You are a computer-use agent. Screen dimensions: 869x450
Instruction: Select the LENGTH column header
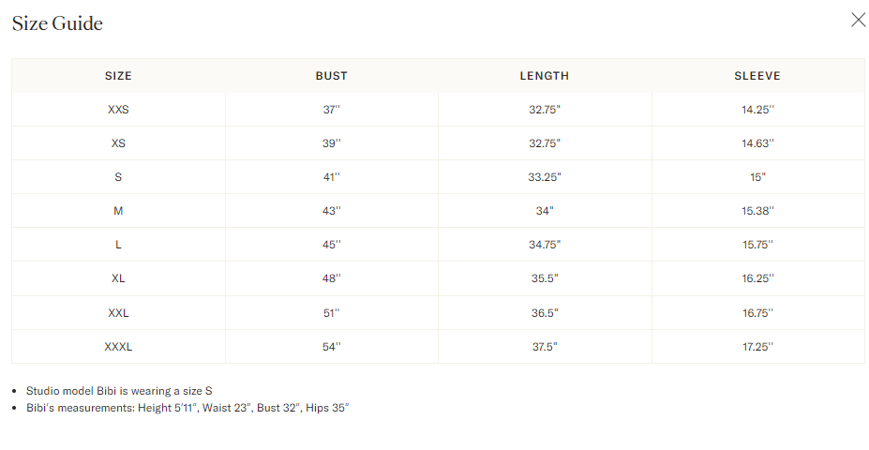[x=544, y=76]
